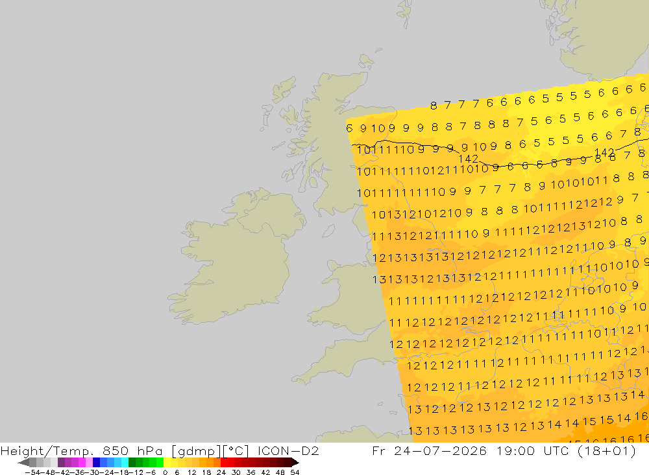Click the '36' label under the color scale
The image size is (649, 475).
251,472
